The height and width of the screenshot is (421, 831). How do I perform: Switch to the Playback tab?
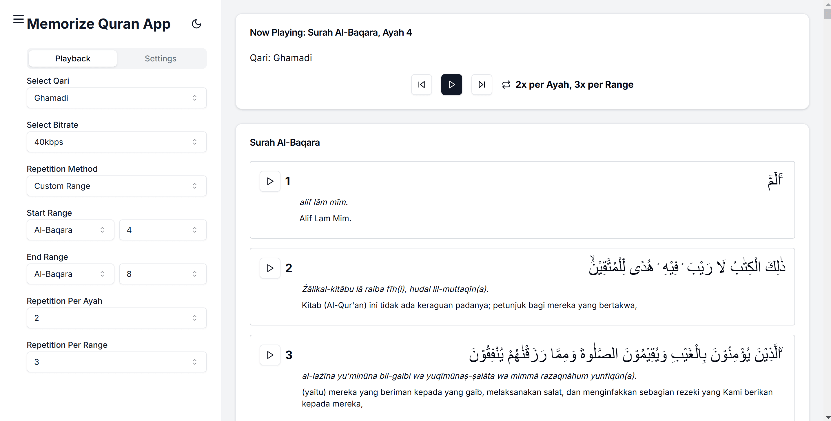72,58
